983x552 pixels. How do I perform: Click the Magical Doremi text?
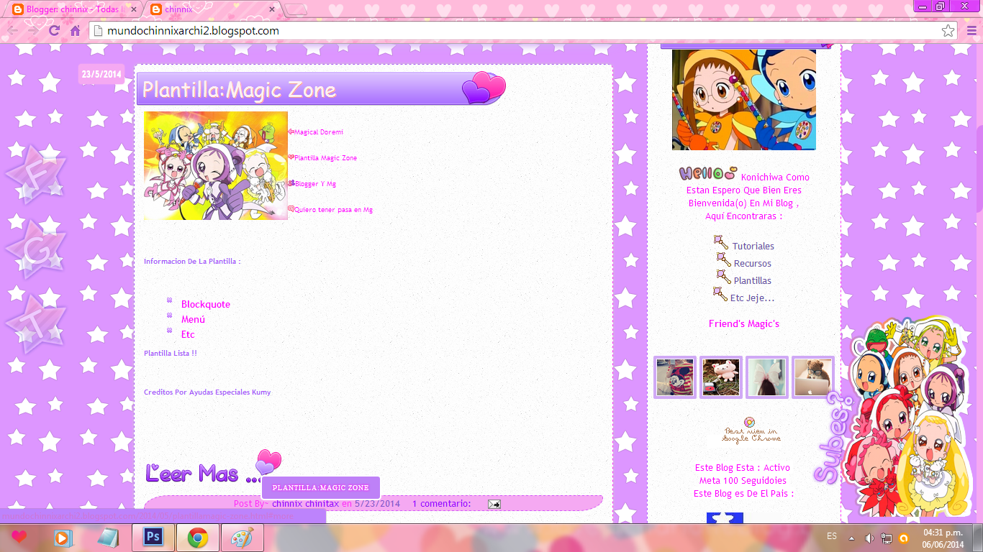(318, 132)
